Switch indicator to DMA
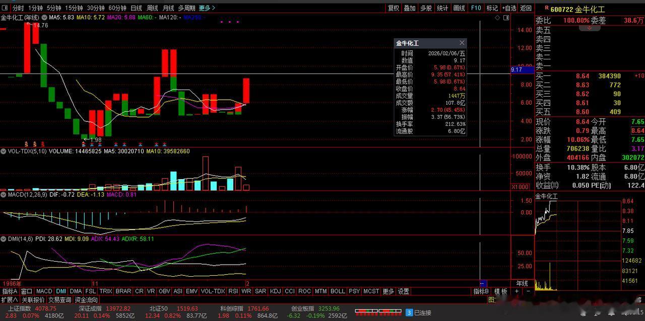Viewport: 645px width, 321px height. tap(76, 291)
